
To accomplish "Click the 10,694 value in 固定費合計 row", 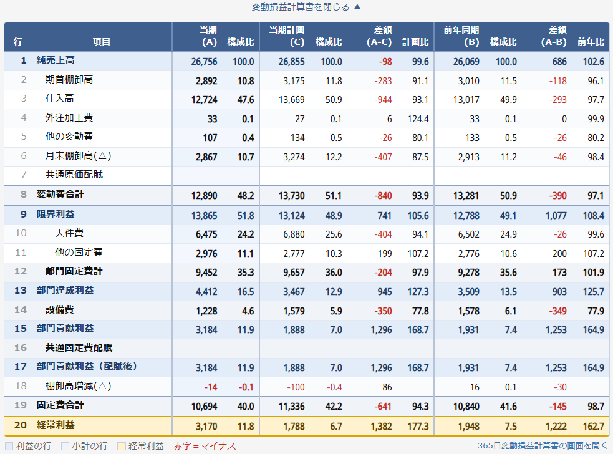I will [x=204, y=407].
